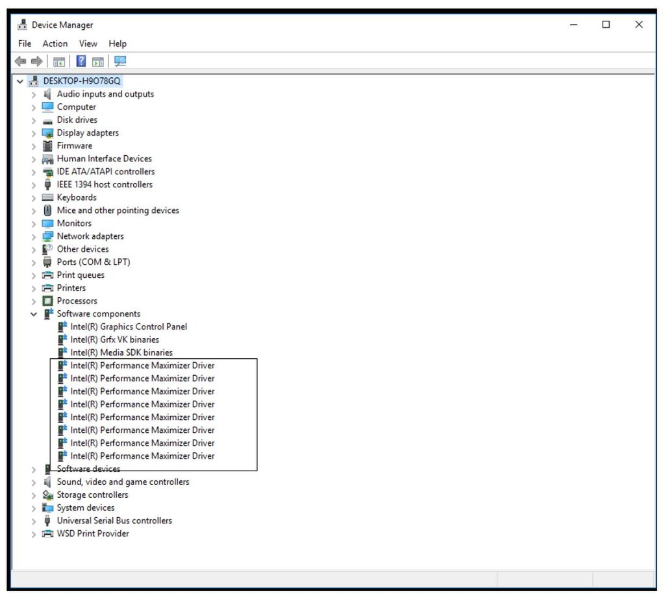Select the DESKTOP-H9O78GQ computer node

tap(80, 80)
